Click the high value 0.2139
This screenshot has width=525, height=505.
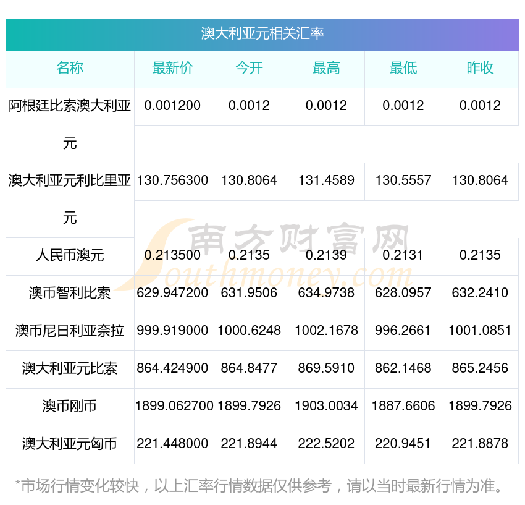[327, 255]
